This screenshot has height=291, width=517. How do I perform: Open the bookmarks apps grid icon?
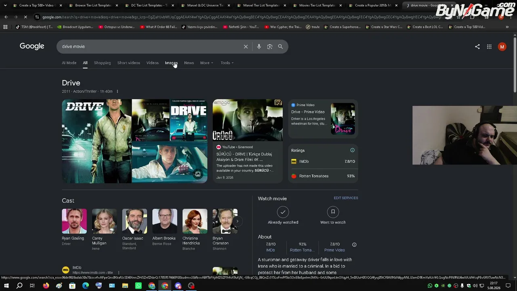pos(5,27)
